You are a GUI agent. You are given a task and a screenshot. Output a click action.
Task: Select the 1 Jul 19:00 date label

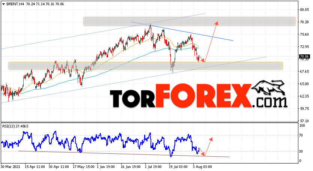(x=154, y=166)
